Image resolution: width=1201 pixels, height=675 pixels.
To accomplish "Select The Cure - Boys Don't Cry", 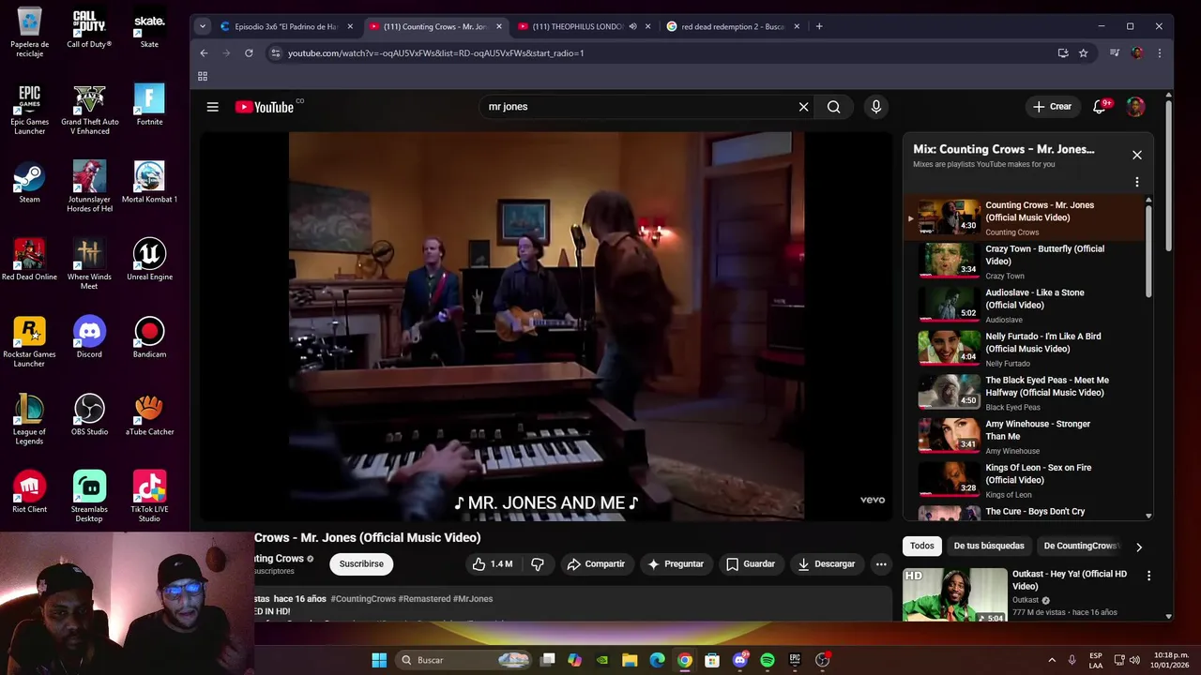I will point(1026,512).
